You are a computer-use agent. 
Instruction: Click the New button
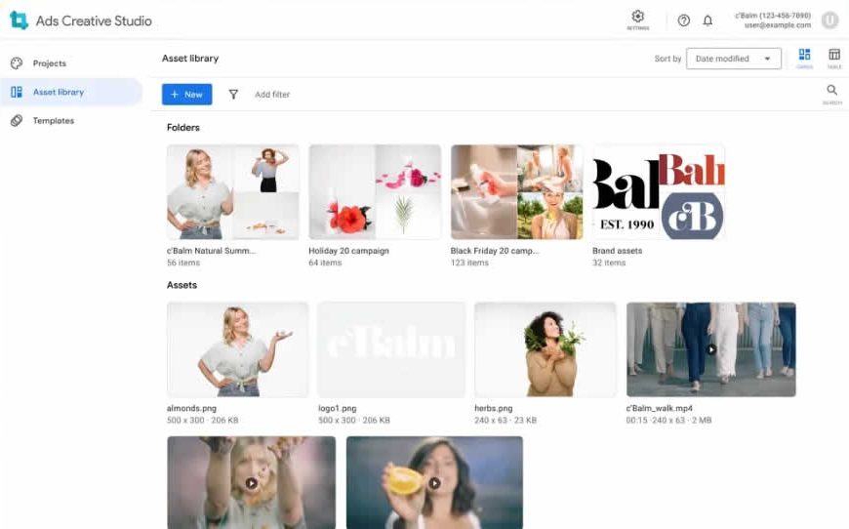click(186, 95)
